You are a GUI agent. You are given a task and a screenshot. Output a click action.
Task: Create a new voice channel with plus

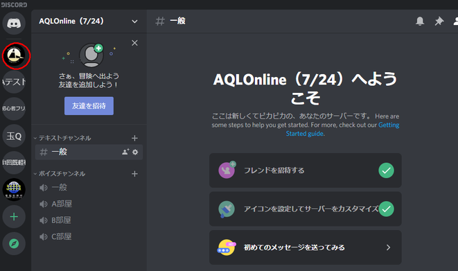134,174
